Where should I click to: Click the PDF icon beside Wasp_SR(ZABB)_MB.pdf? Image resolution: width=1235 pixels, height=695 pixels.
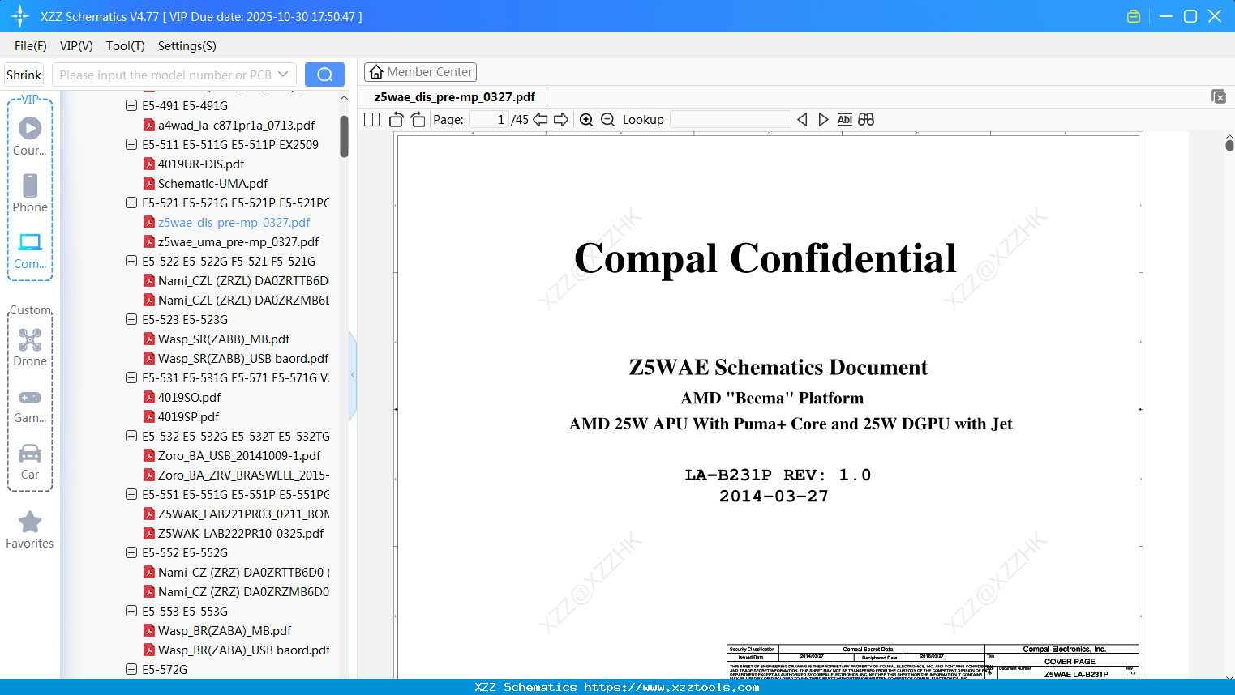pyautogui.click(x=149, y=339)
